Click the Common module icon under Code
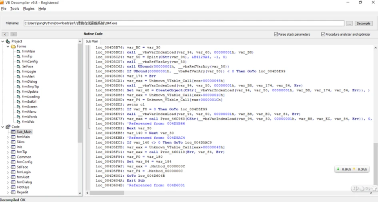The height and width of the screenshot is (202, 378). [13, 157]
